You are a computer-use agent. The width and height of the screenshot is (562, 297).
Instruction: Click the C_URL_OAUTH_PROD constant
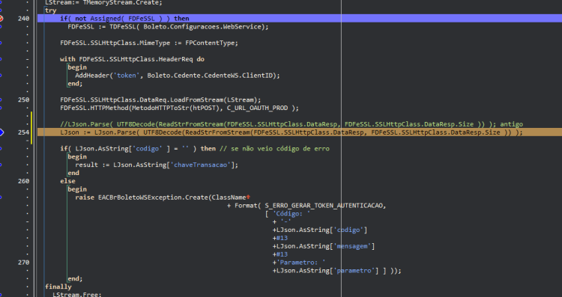(257, 108)
